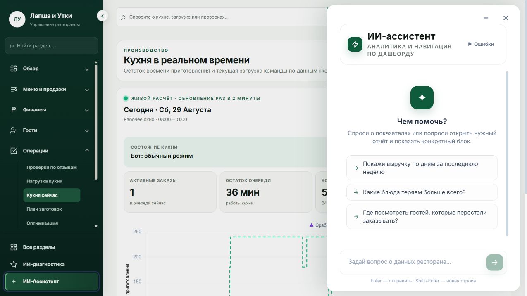Click the send arrow button

pyautogui.click(x=495, y=262)
